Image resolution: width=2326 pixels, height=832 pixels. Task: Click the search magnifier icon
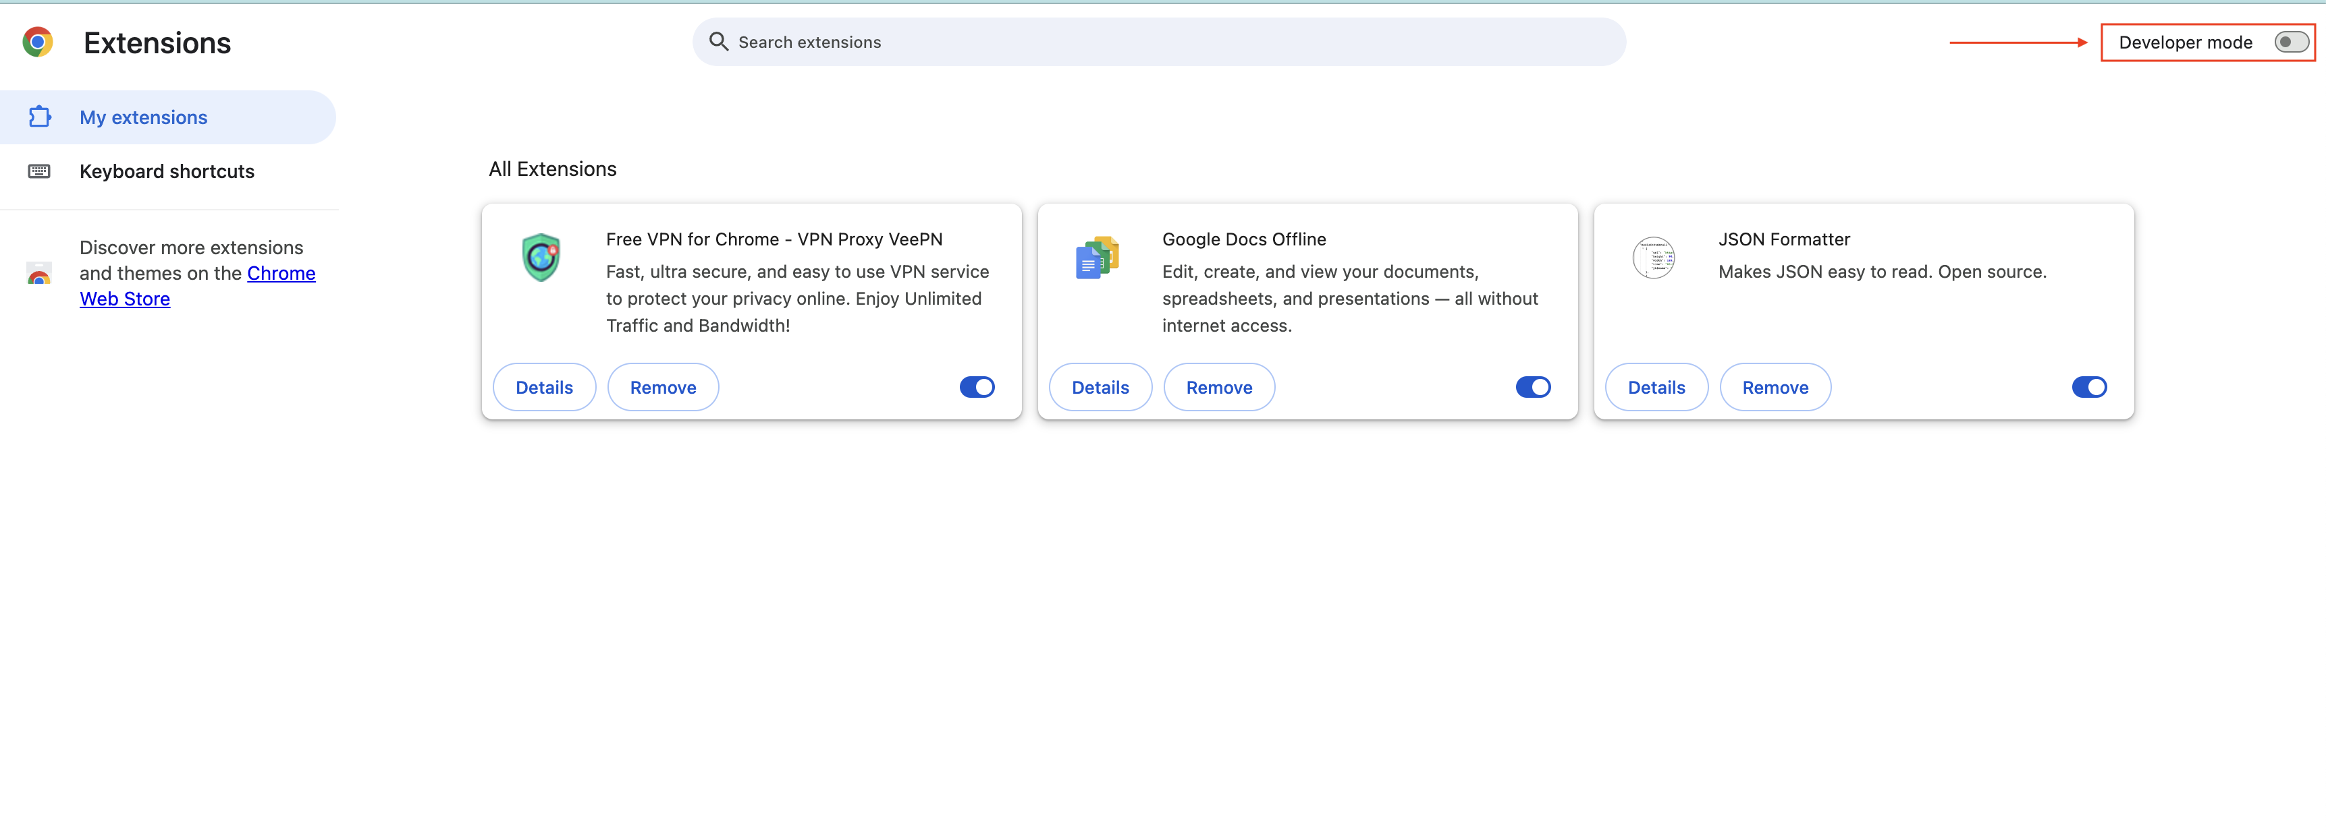pyautogui.click(x=718, y=42)
